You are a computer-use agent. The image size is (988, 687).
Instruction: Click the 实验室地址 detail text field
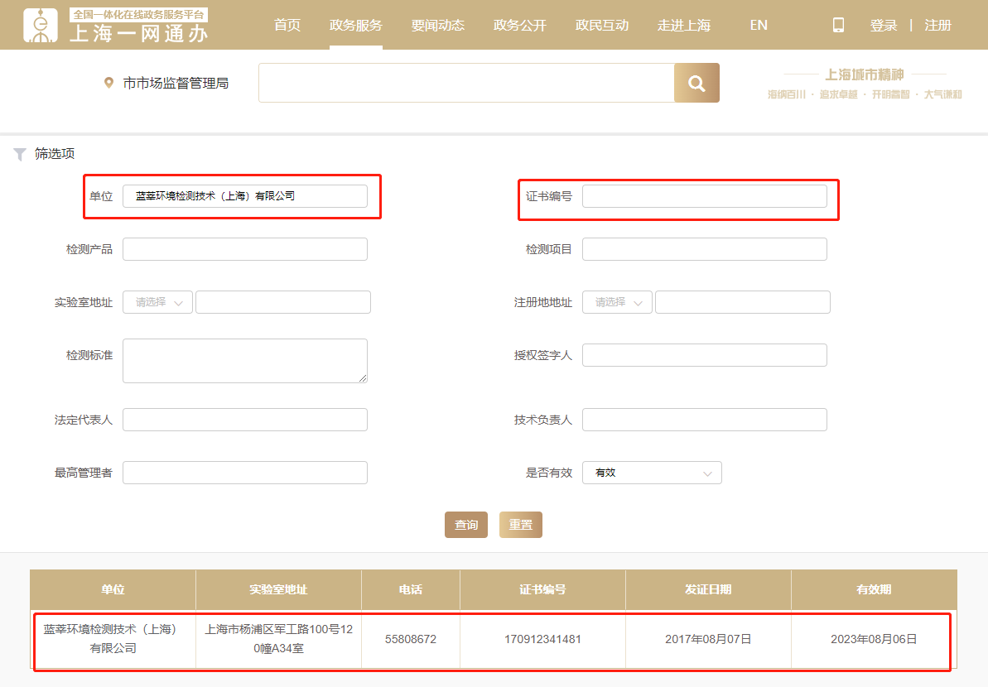click(283, 302)
